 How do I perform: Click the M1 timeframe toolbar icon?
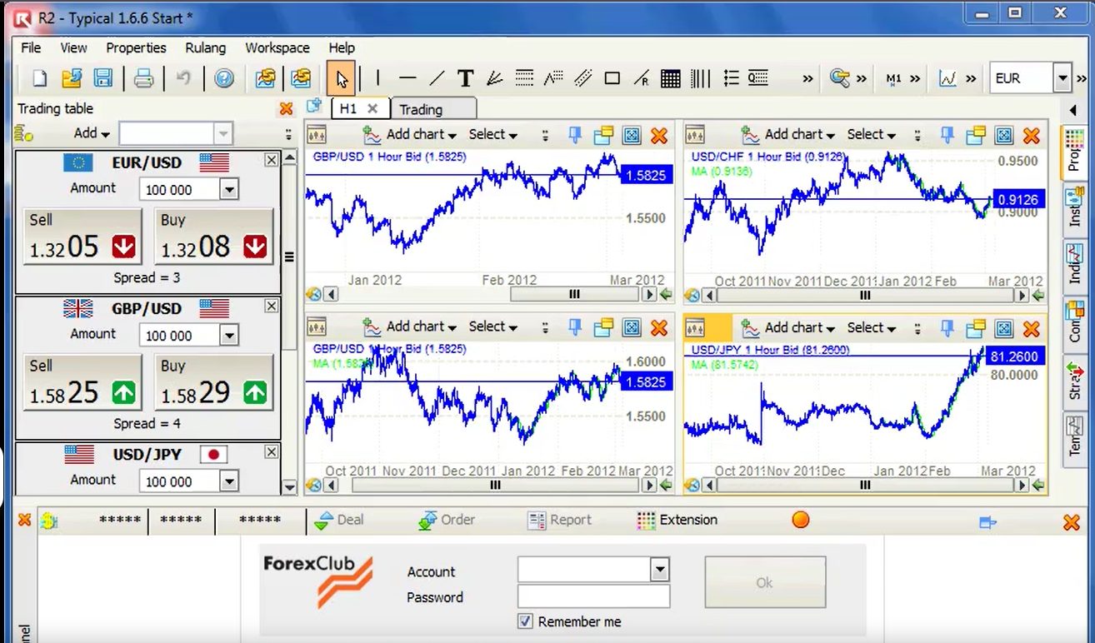point(894,78)
